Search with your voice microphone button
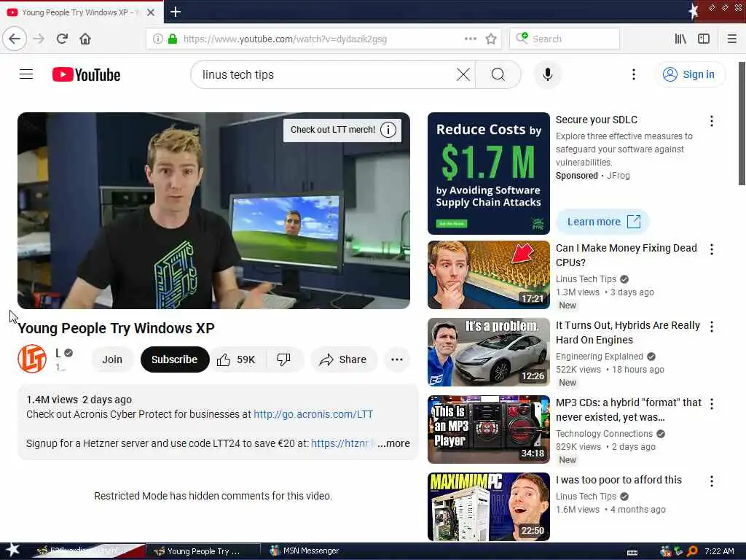This screenshot has height=560, width=746. (548, 75)
